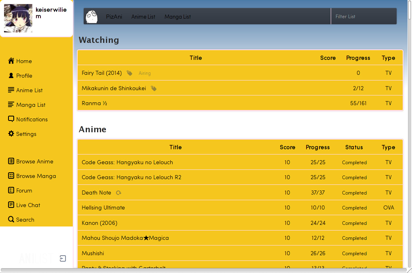
Task: Click the Notifications speech bubble icon
Action: (x=11, y=119)
